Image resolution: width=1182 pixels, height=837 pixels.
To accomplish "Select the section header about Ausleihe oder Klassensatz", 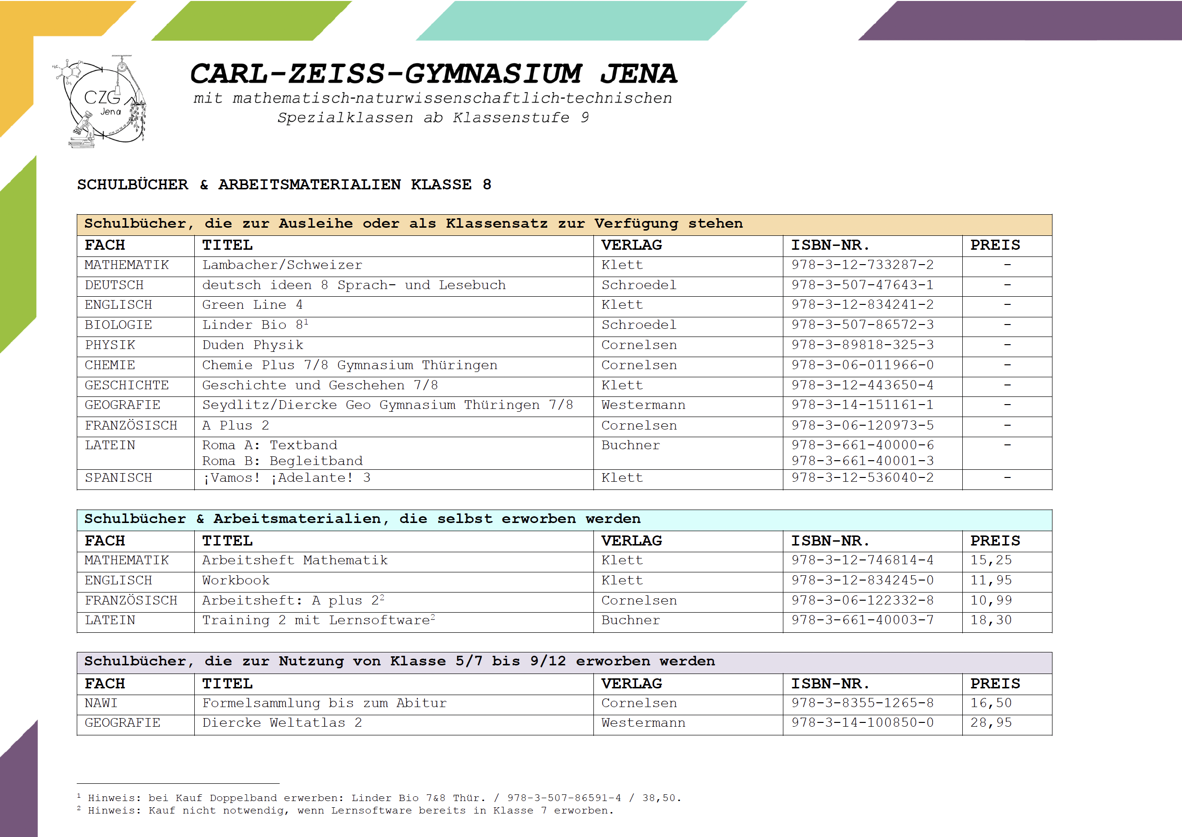I will click(x=564, y=225).
